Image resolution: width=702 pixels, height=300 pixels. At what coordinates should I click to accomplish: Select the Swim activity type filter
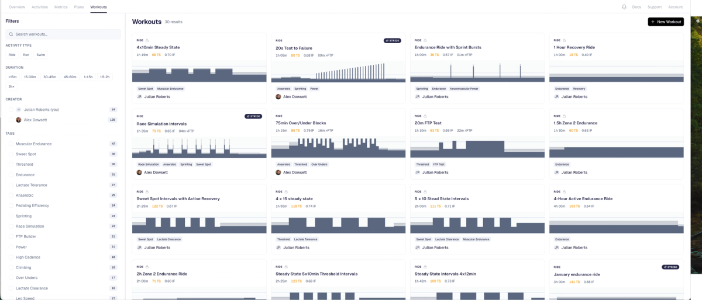pos(41,55)
